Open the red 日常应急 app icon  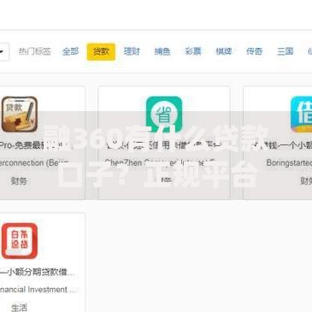(20, 241)
